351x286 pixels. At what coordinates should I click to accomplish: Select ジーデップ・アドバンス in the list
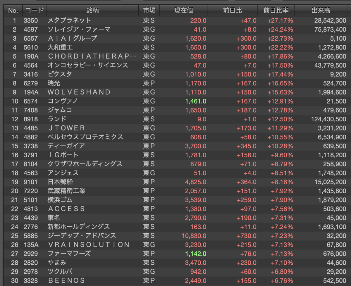(82, 235)
